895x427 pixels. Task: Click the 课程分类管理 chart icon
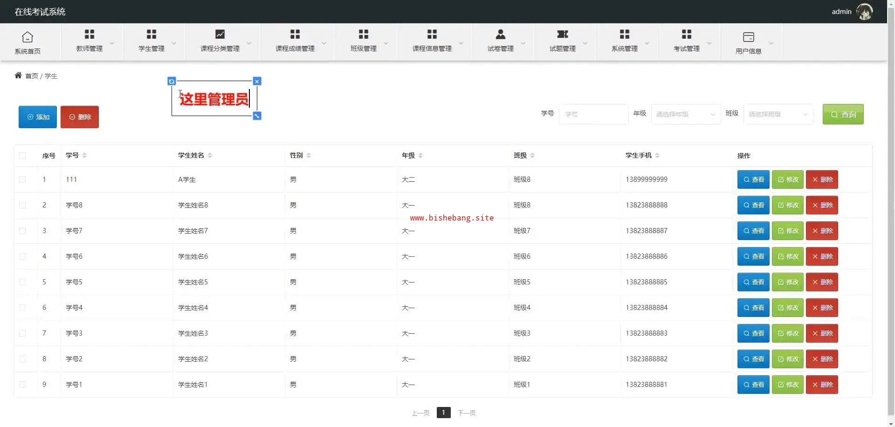click(x=220, y=34)
